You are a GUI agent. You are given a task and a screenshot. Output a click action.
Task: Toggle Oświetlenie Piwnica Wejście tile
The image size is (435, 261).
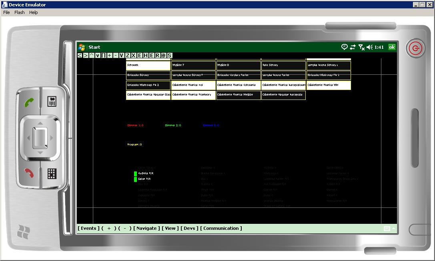point(239,95)
